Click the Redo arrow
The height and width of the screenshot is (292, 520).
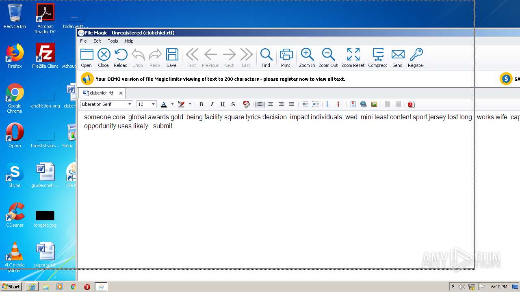pos(155,58)
